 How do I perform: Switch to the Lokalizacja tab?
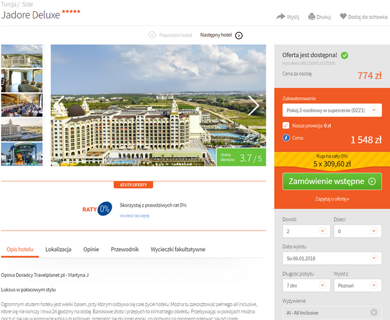[58, 249]
